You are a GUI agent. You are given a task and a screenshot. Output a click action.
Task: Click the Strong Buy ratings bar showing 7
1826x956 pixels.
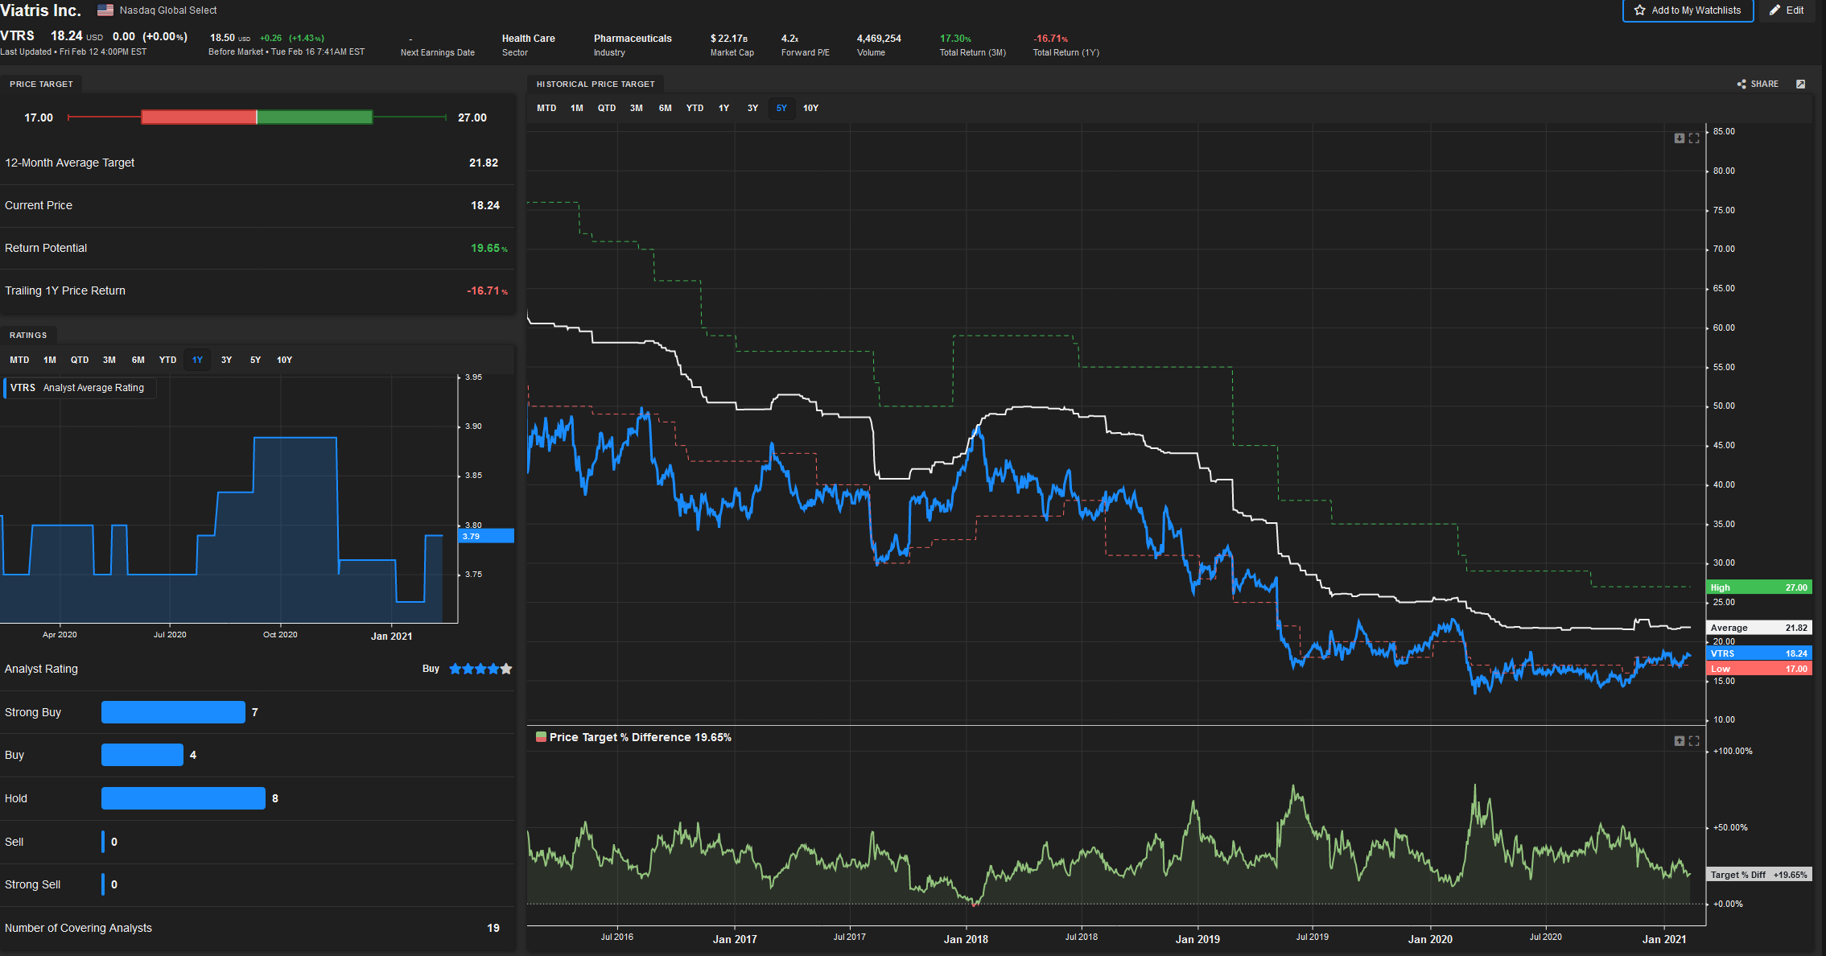click(172, 712)
